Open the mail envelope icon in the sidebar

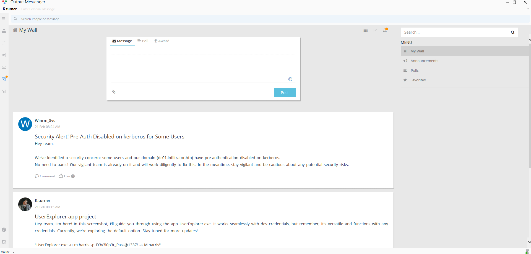click(x=4, y=67)
